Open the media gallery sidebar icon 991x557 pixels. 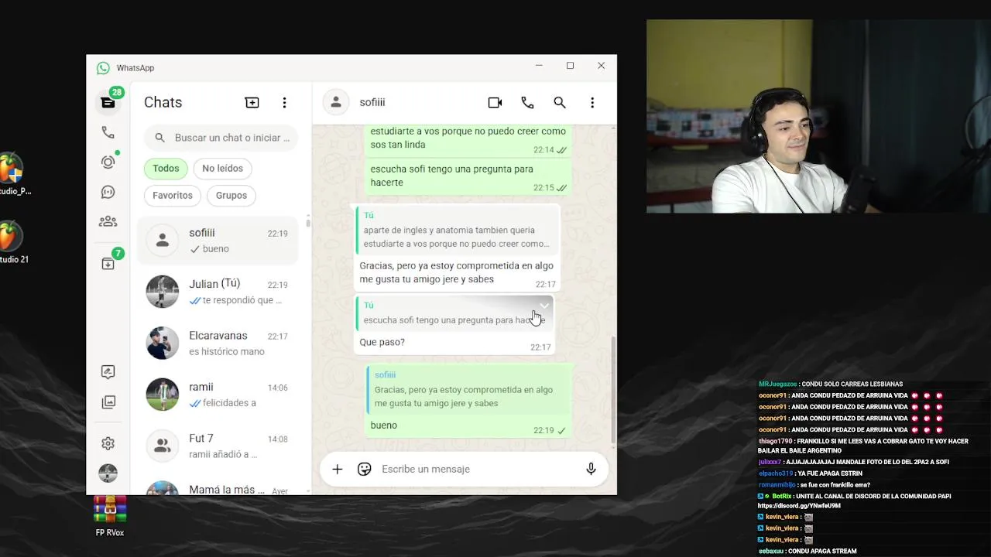pos(108,402)
